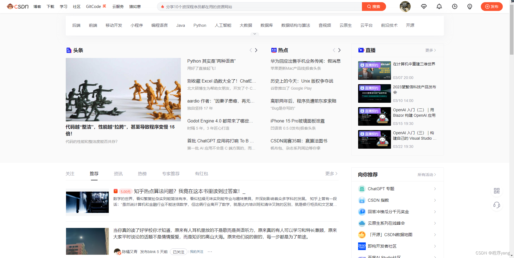
Task: Expand 回答冲榜瓜分千元奖金 row chevron
Action: pyautogui.click(x=435, y=212)
